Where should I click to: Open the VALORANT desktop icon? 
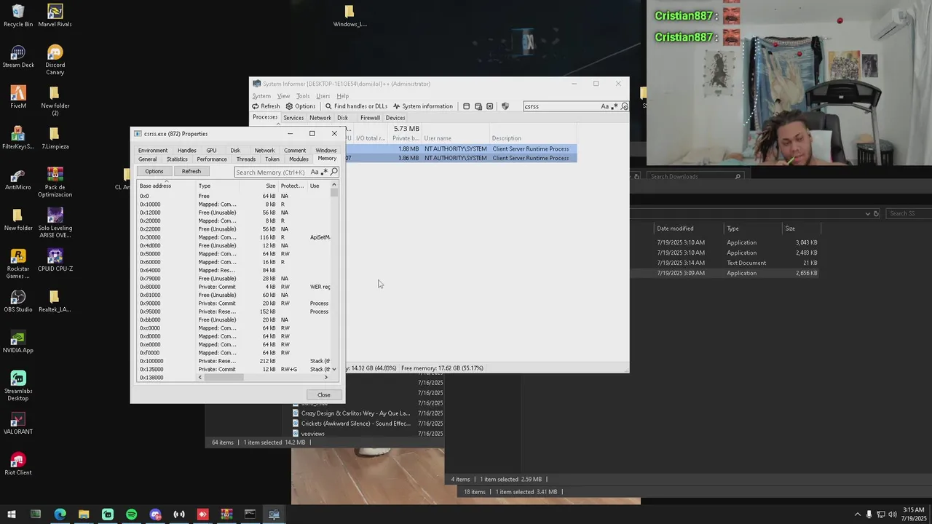tap(18, 424)
